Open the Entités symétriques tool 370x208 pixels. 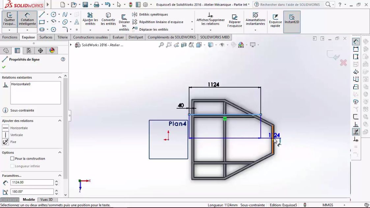coord(153,14)
